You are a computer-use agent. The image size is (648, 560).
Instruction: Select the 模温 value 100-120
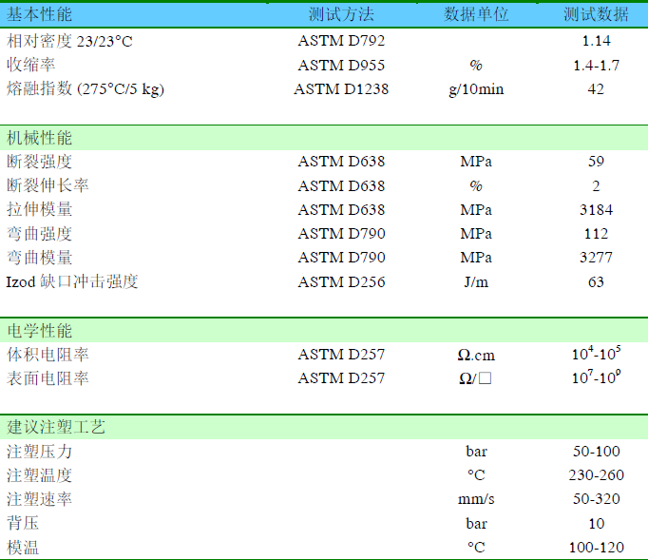point(596,548)
